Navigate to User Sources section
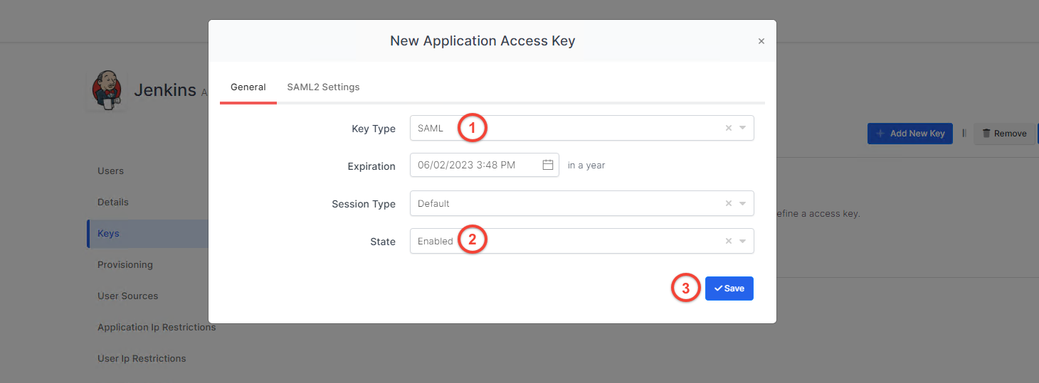1039x383 pixels. pyautogui.click(x=128, y=296)
